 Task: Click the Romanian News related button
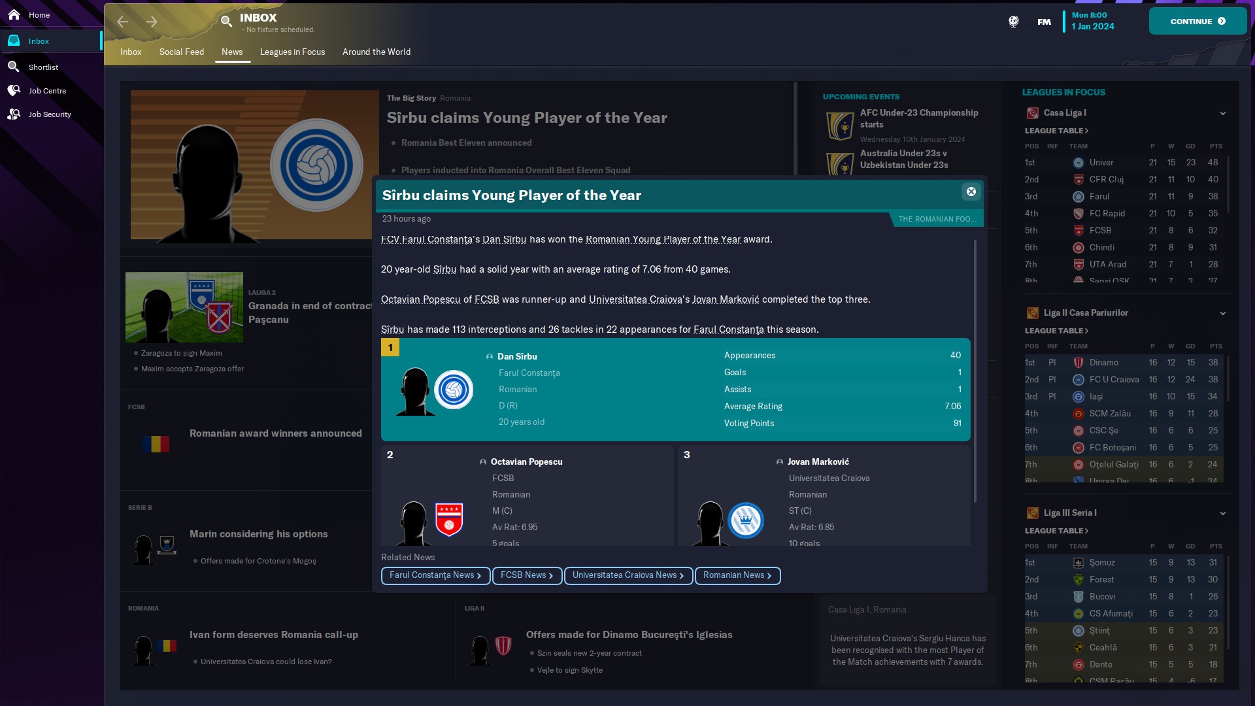[737, 575]
